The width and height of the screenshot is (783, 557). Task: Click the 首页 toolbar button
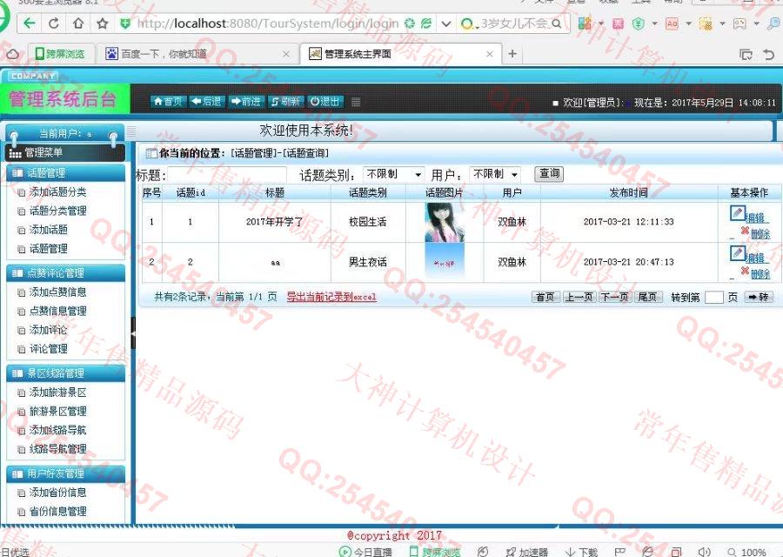(168, 102)
